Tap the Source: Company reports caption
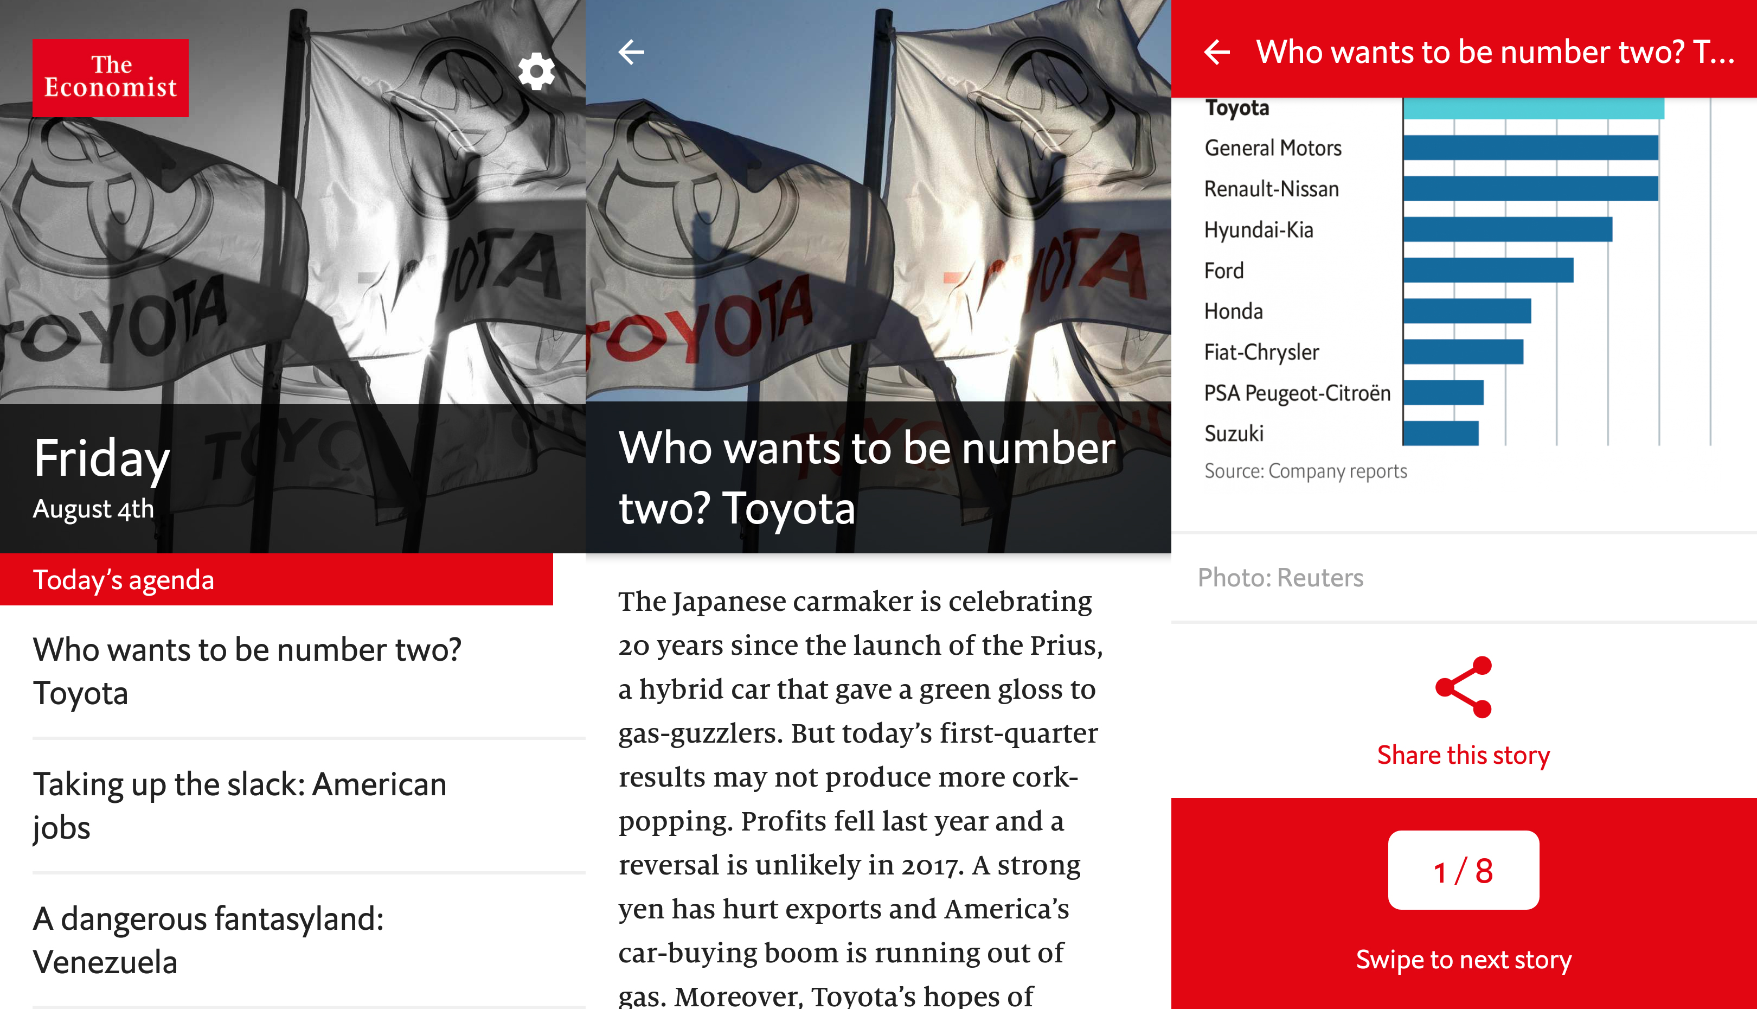The height and width of the screenshot is (1009, 1757). coord(1305,471)
